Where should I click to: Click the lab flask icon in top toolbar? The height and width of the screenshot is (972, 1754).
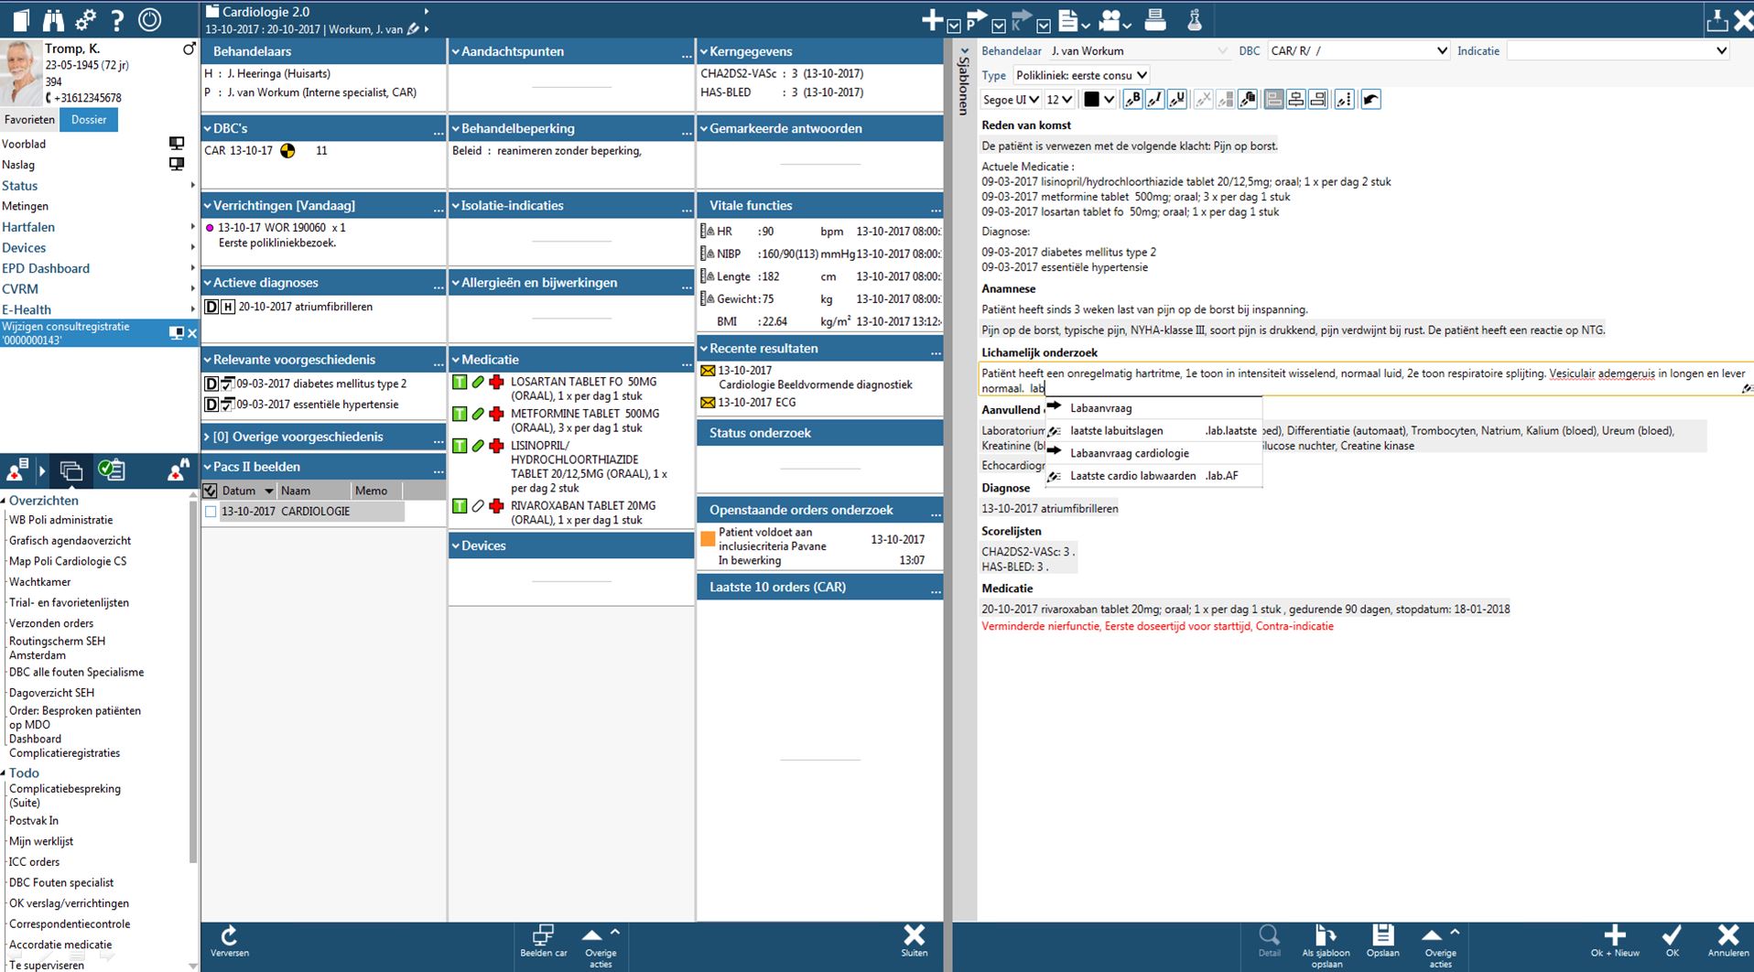1195,19
